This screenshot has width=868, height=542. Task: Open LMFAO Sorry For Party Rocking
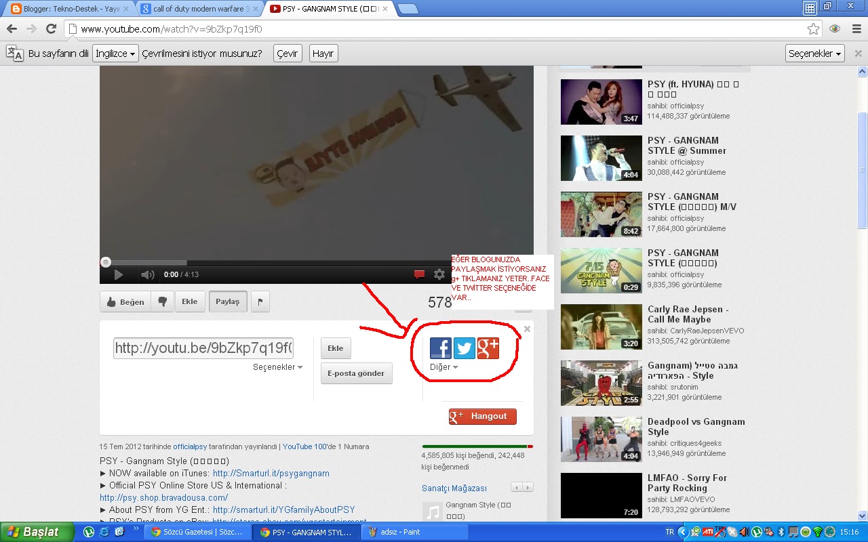[687, 483]
